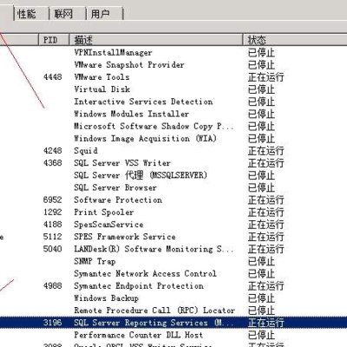Select SQL Server VSS Writer row
The height and width of the screenshot is (347, 347).
[173, 163]
